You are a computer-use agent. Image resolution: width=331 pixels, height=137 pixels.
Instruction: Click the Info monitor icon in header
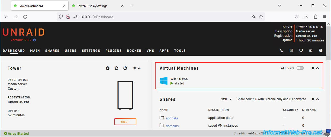tap(301, 51)
